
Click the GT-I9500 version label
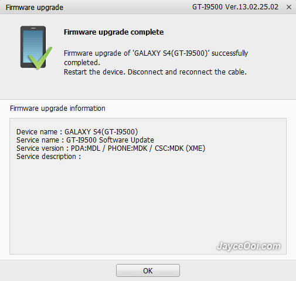(x=235, y=7)
